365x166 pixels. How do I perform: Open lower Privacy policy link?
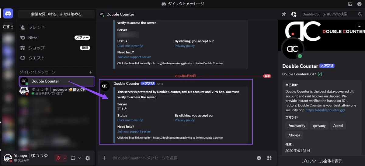(x=185, y=120)
